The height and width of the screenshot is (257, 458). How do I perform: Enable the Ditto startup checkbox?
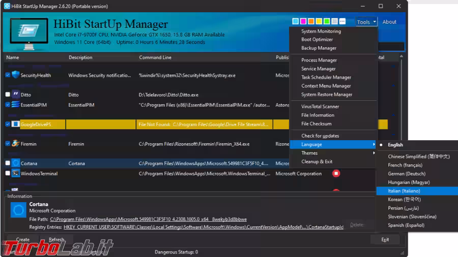[8, 94]
